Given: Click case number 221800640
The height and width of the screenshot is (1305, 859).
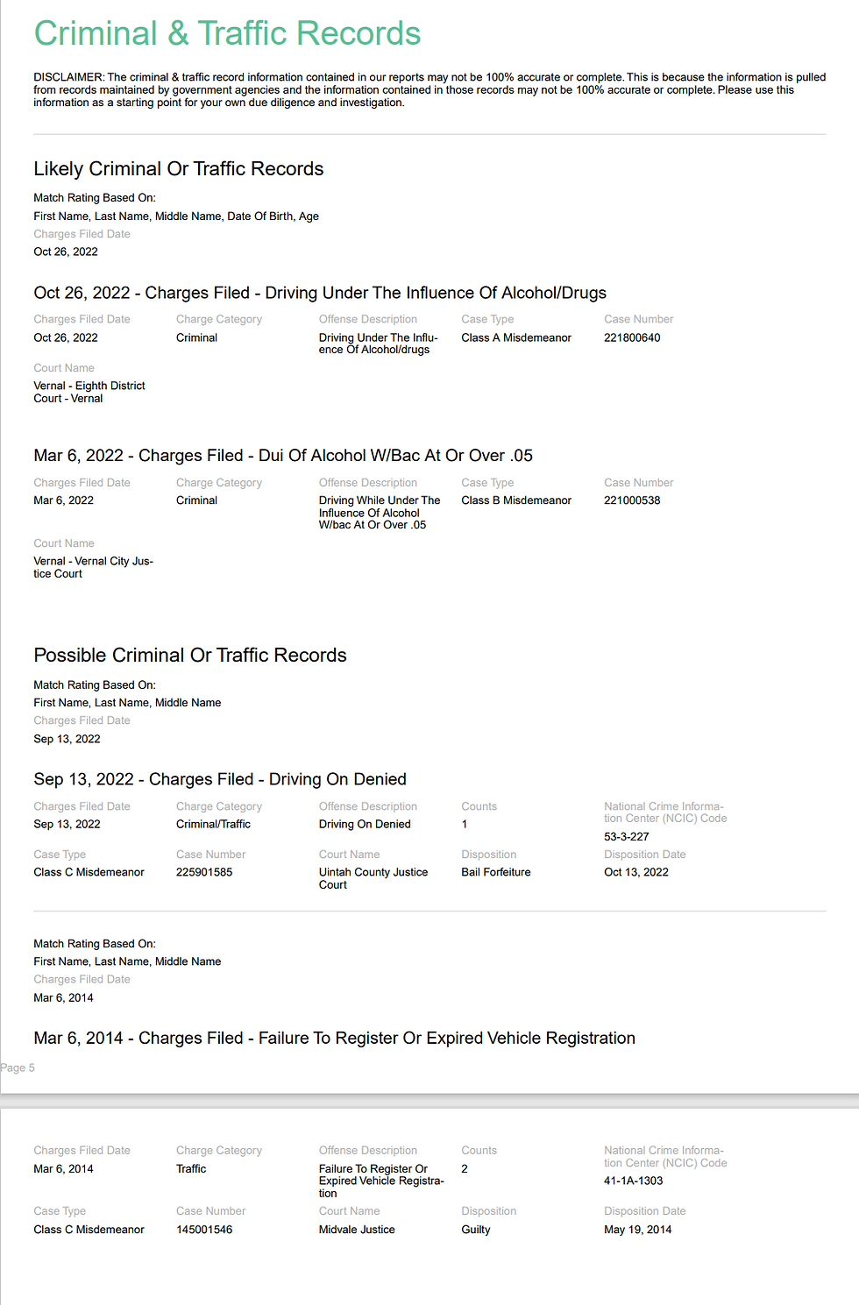Looking at the screenshot, I should click(632, 337).
